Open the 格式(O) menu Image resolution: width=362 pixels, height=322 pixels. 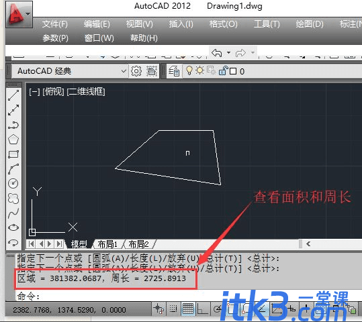[223, 24]
